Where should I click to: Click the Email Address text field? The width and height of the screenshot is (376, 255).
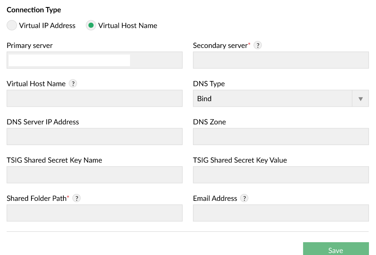pos(281,213)
